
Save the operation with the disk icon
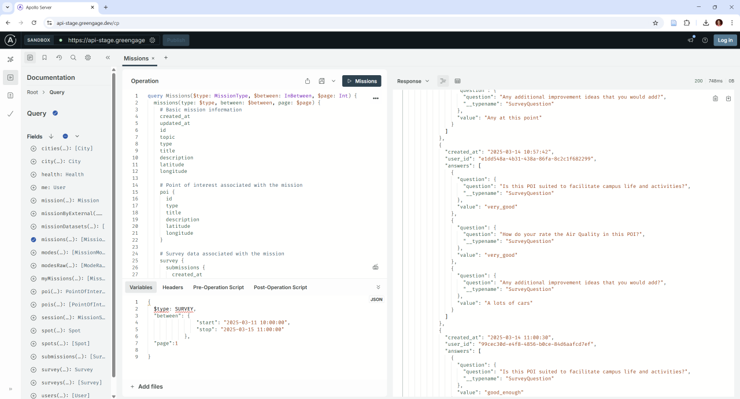[x=322, y=81]
